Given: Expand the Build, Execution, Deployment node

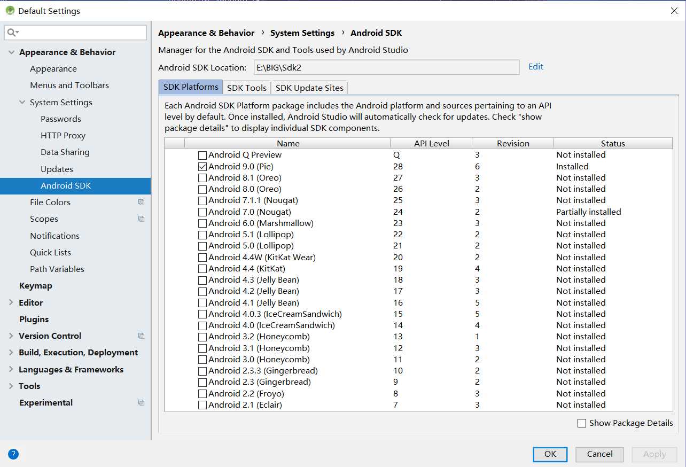Looking at the screenshot, I should (11, 352).
